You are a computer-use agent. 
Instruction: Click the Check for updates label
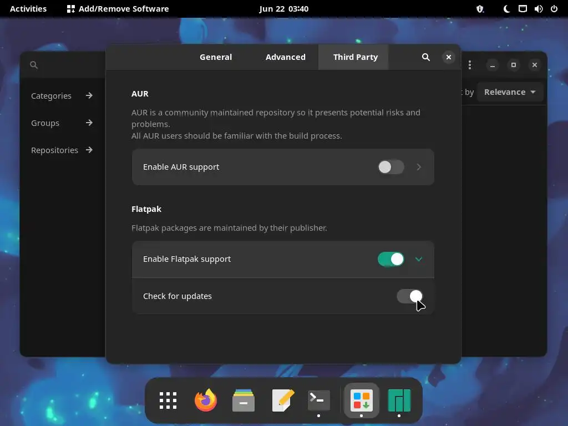point(177,296)
